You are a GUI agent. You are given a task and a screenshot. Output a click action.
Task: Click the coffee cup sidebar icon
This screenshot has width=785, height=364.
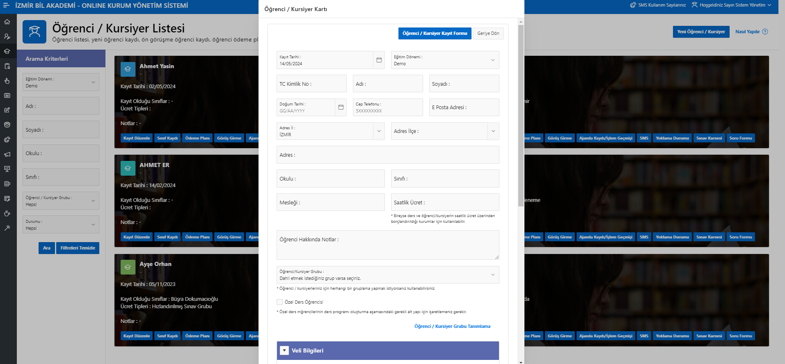(7, 213)
